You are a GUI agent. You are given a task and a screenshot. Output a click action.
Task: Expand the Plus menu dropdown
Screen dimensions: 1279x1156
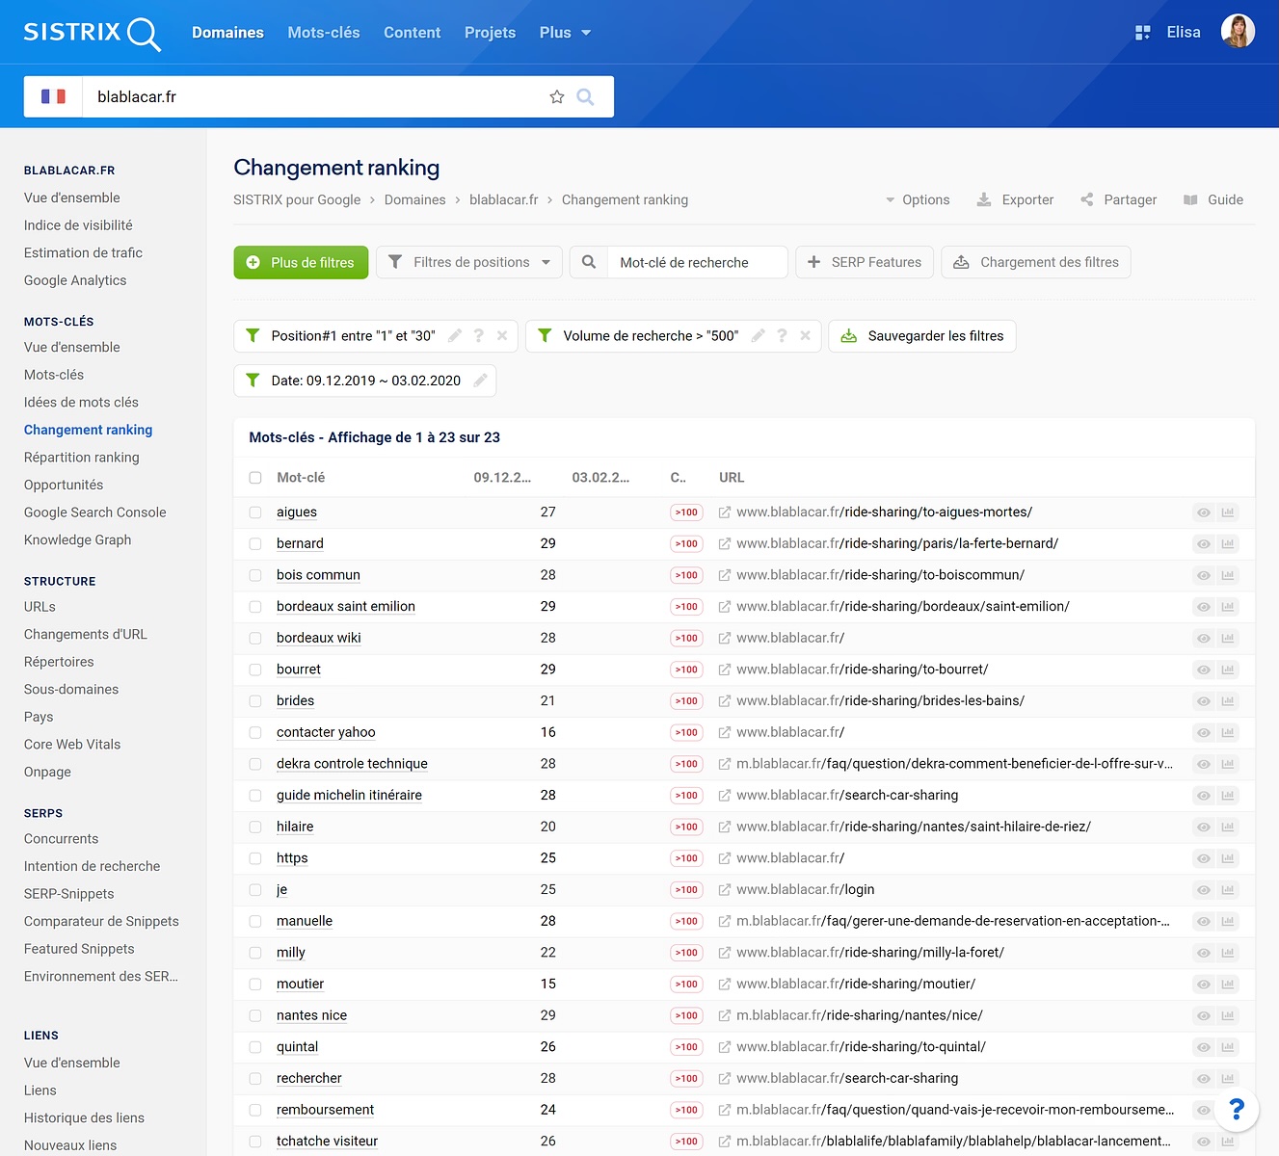click(x=565, y=33)
